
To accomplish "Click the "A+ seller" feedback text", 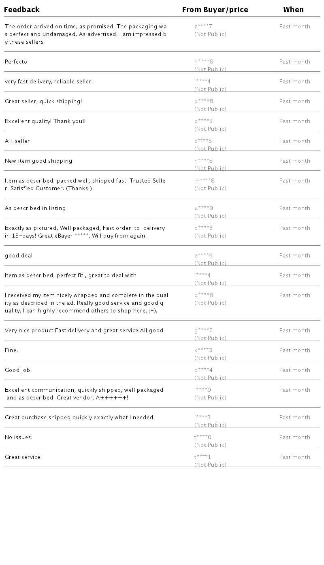I will (x=17, y=141).
